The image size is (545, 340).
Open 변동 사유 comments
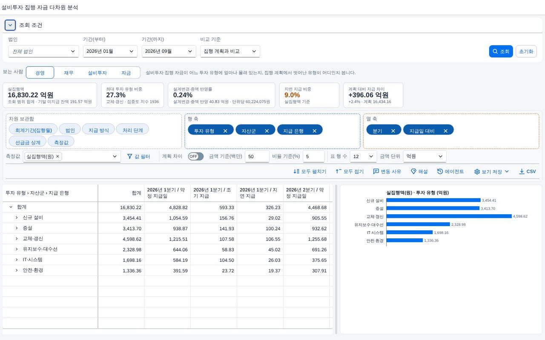pyautogui.click(x=387, y=171)
